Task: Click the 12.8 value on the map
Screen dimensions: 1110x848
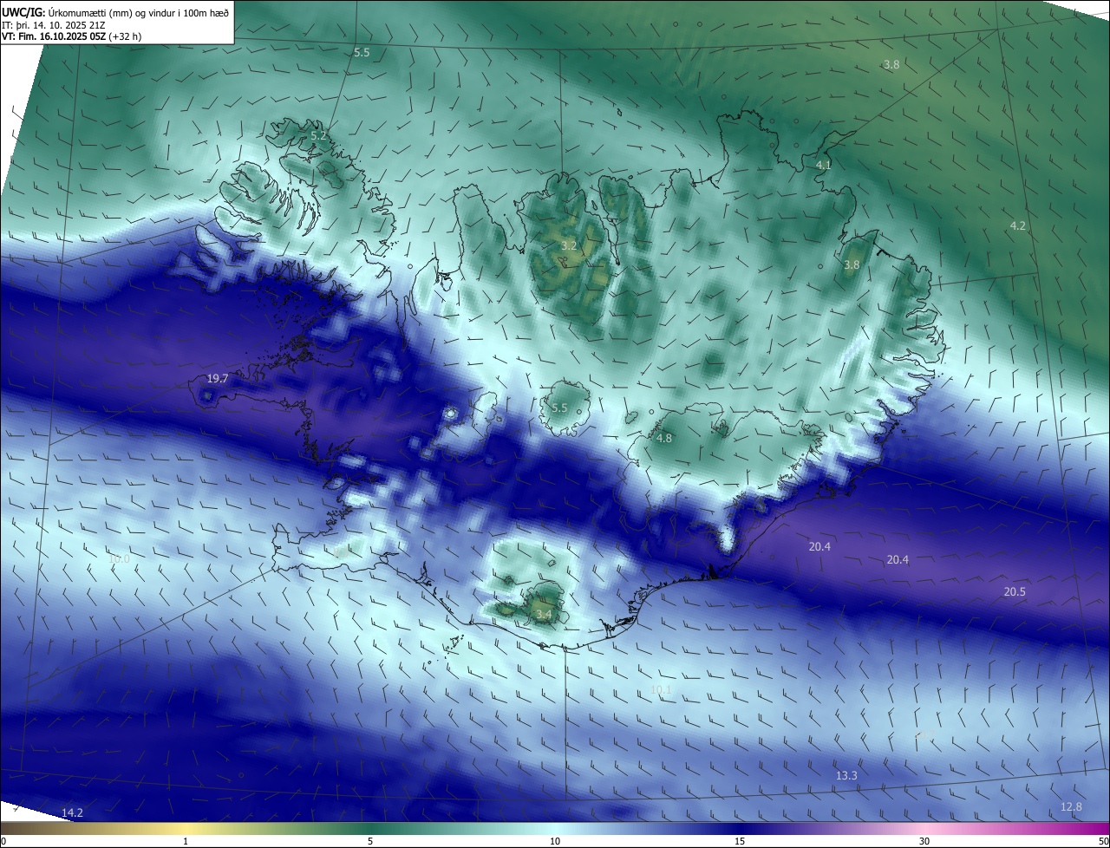Action: 1071,806
